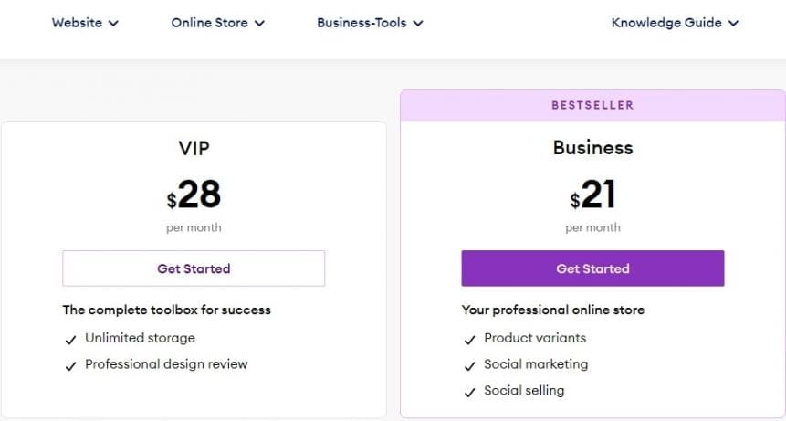
Task: Click the $28 per month price
Action: point(194,195)
